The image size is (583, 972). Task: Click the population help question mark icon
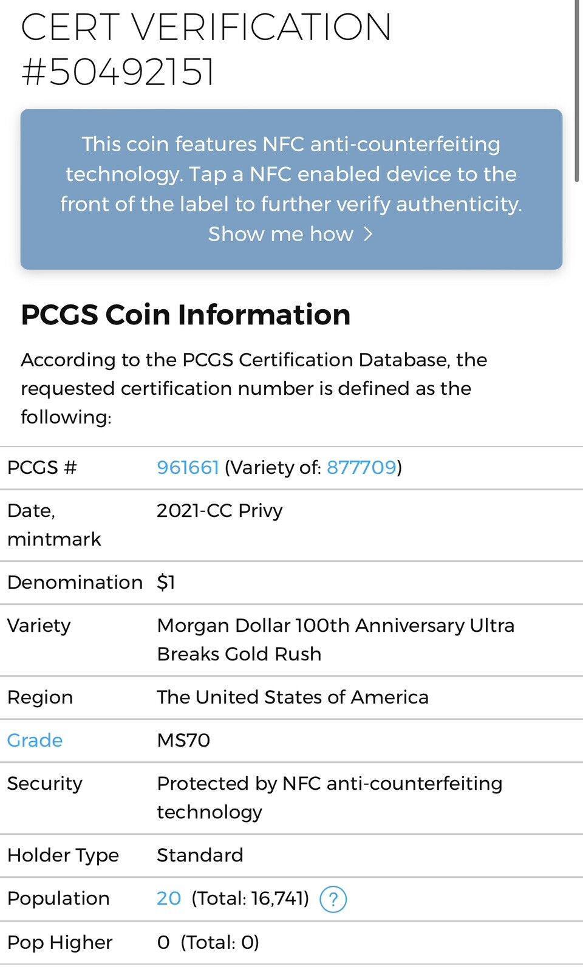pos(333,899)
